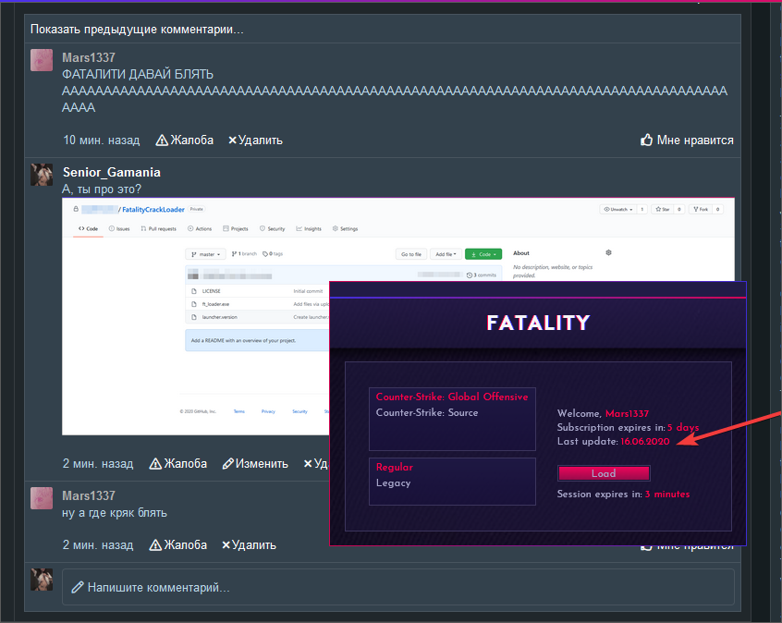Report Senior_Gamania comment via Жалоба
Screen dimensions: 782x623
178,463
